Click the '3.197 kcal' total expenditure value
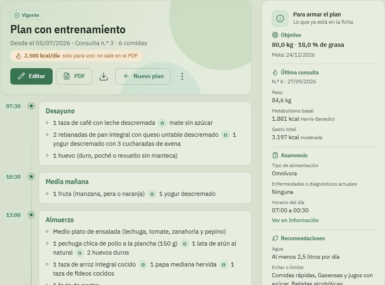This screenshot has height=285, width=385. [285, 137]
